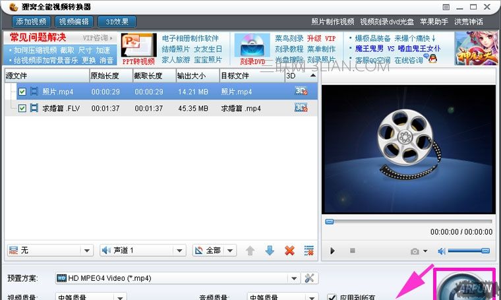
Task: Play the preview video
Action: click(x=333, y=251)
